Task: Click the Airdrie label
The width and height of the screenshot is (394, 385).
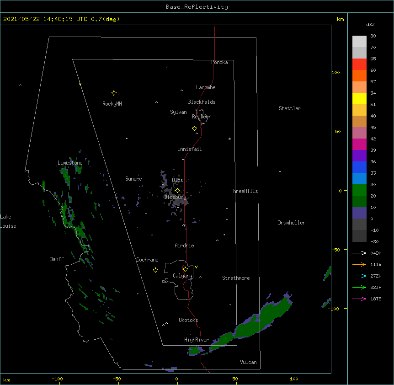Action: click(x=185, y=246)
